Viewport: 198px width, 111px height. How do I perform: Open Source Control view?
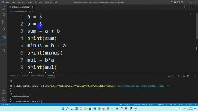(x=3, y=22)
